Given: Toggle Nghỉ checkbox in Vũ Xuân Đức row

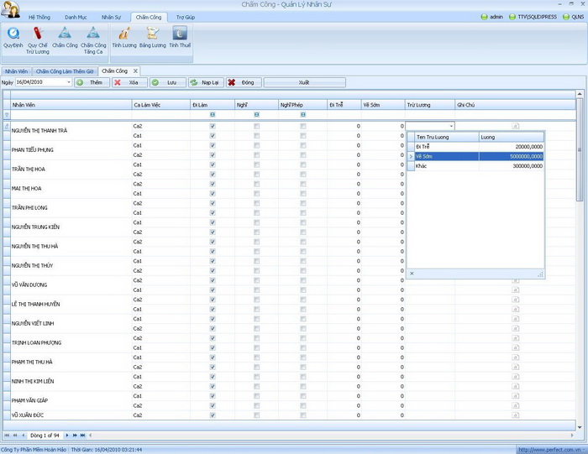Looking at the screenshot, I should click(x=256, y=415).
